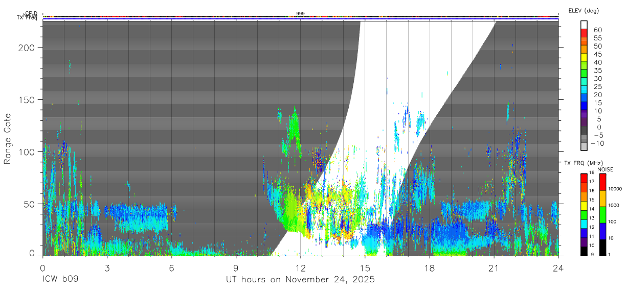The image size is (628, 290).
Task: Click the x-axis tick label '18'
Action: (x=430, y=267)
